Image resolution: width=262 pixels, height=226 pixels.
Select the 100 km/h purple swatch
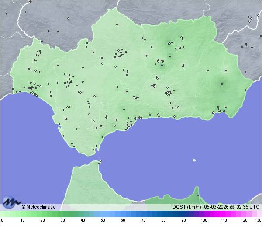pos(203,214)
